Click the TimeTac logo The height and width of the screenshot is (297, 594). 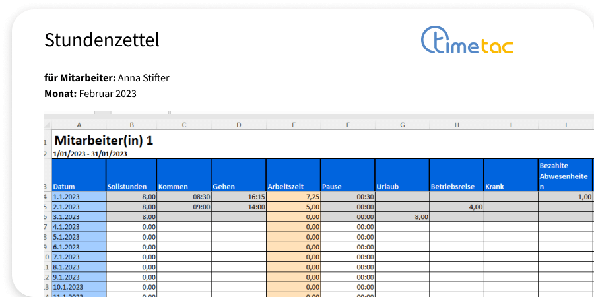467,40
